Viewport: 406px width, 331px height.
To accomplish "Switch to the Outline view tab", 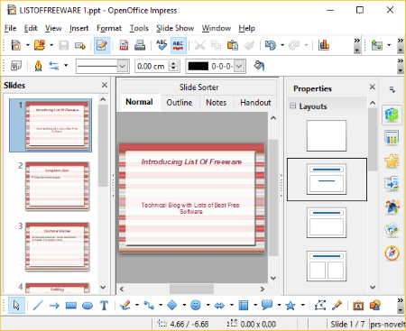I will click(x=180, y=103).
